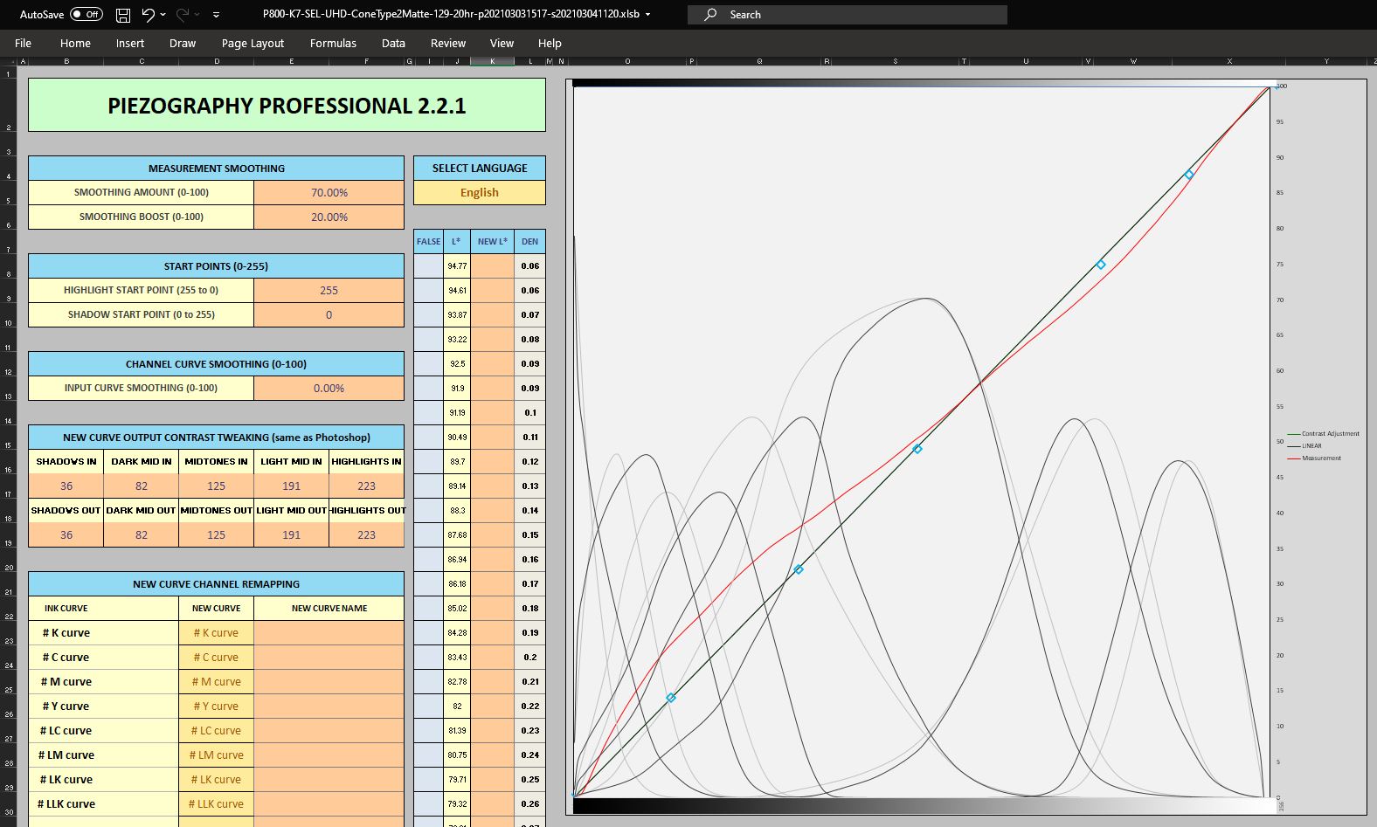
Task: Open the file name dropdown arrow
Action: click(x=647, y=15)
